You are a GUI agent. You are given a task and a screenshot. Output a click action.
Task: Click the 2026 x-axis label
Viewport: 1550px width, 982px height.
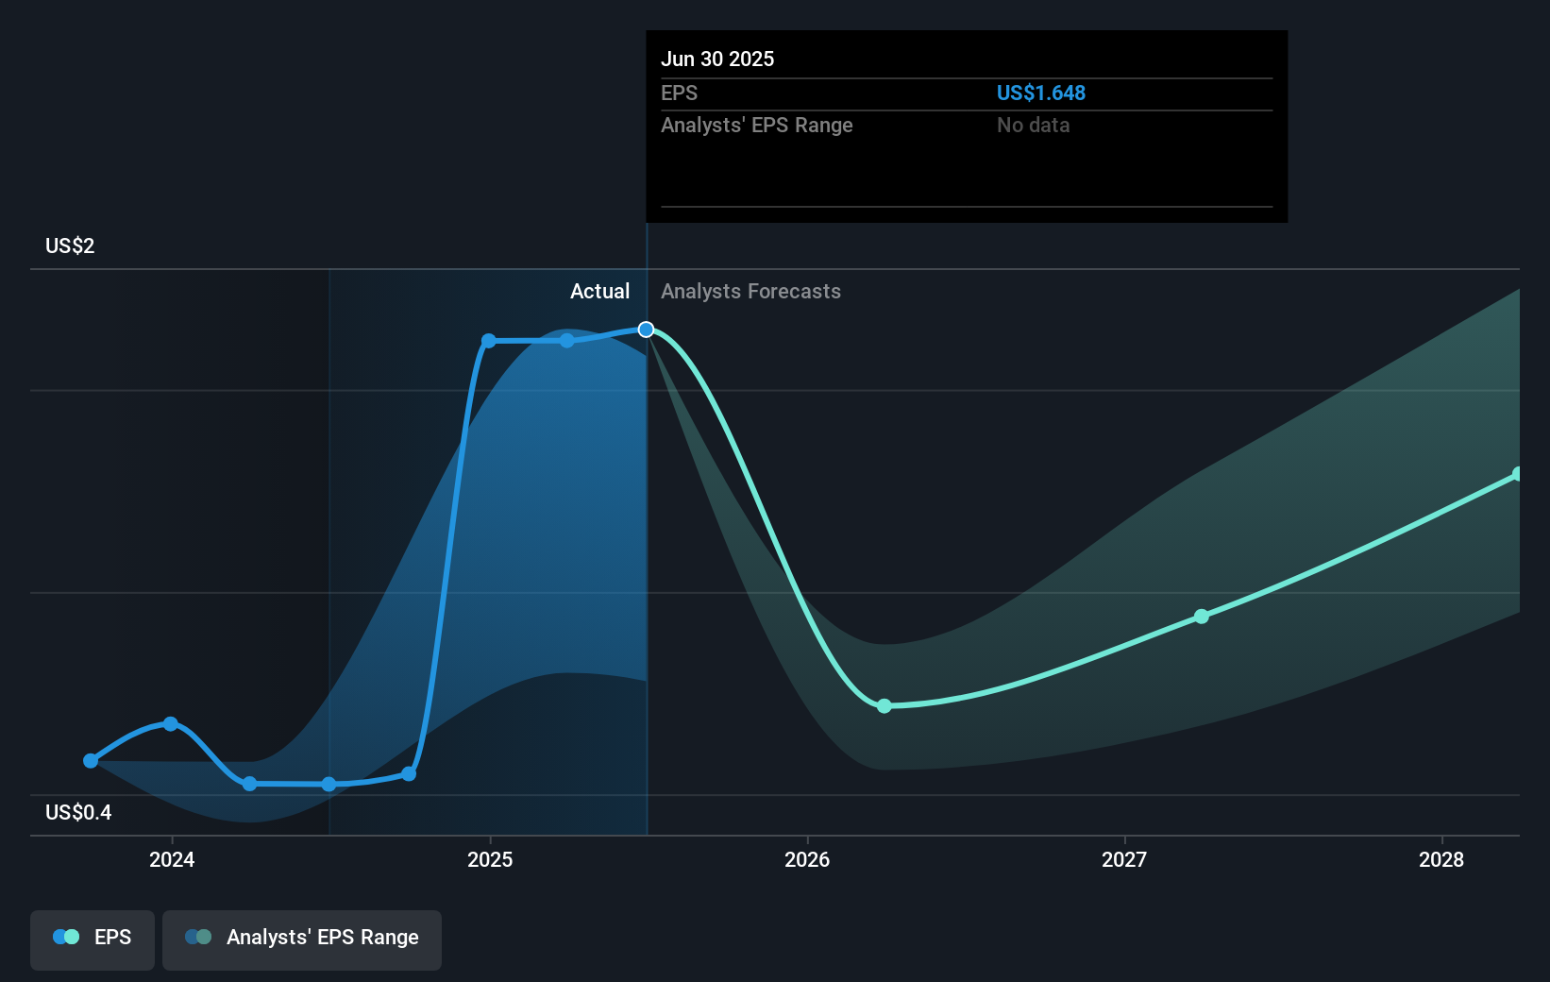[x=807, y=859]
